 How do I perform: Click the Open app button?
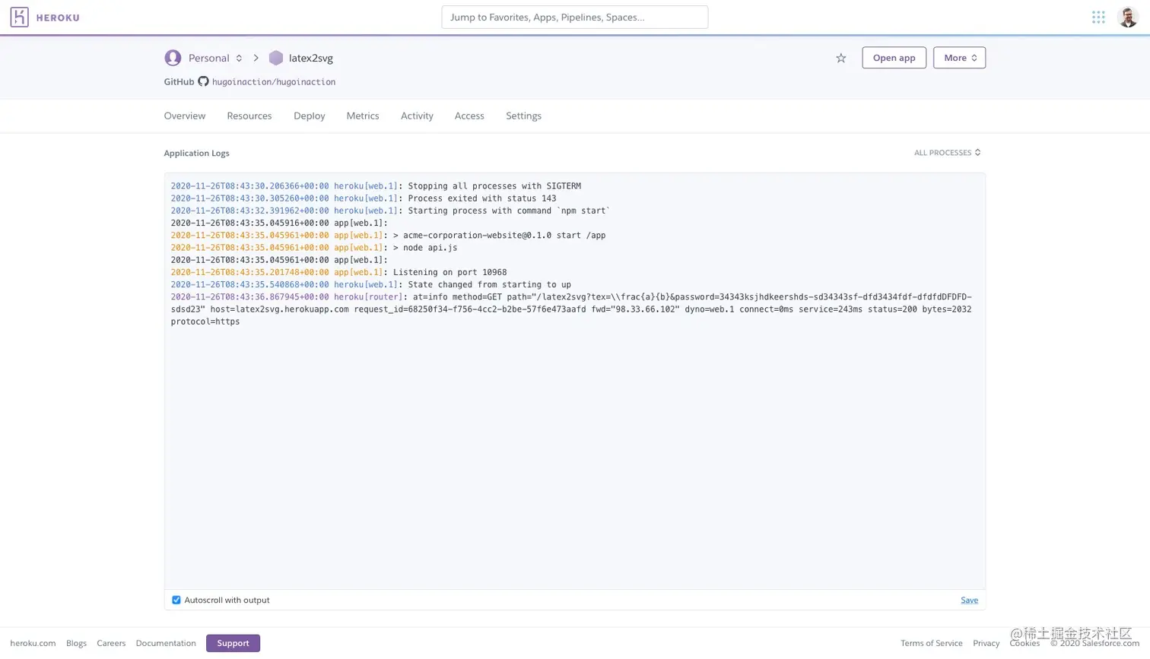(x=894, y=58)
